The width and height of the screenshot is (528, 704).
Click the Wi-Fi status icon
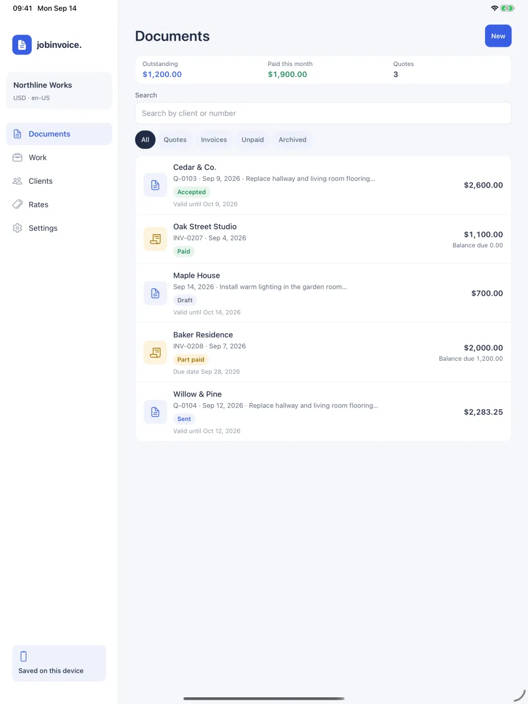click(x=494, y=8)
